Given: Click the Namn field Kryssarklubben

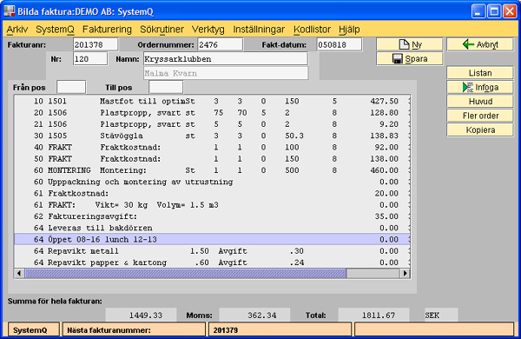Looking at the screenshot, I should pos(226,59).
